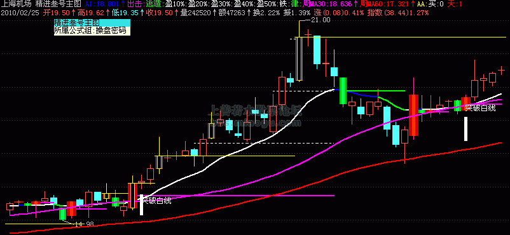
Task: Click the white vertical signal bar at right
Action: (465, 129)
